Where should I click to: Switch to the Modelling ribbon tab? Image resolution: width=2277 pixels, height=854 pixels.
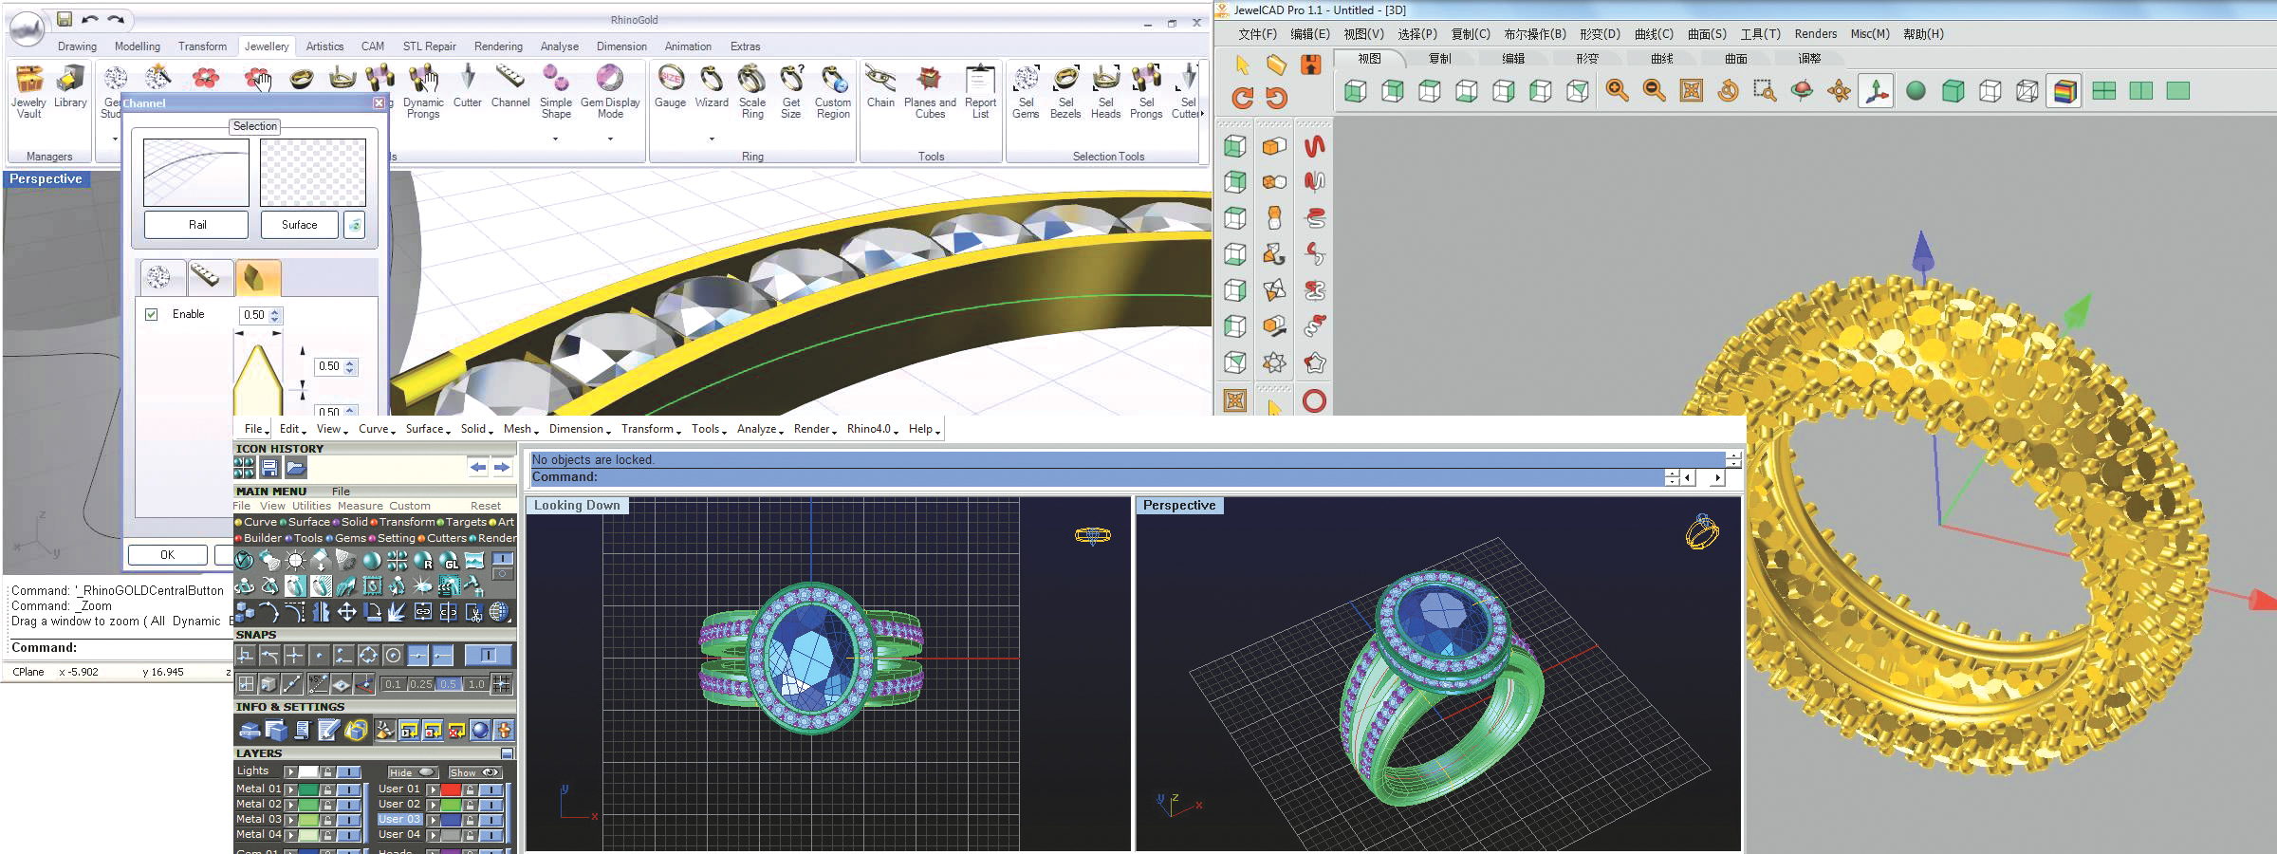tap(138, 46)
